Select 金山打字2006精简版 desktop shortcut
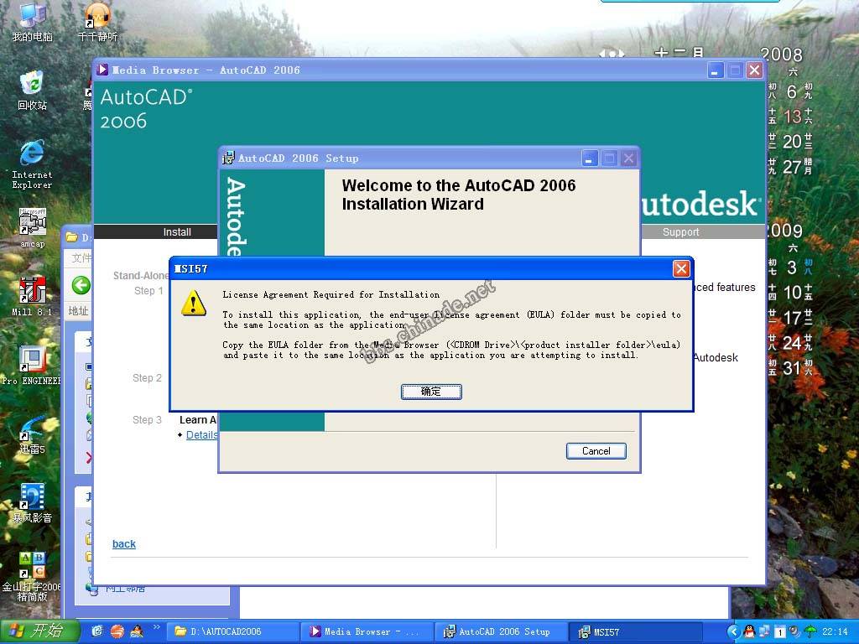The image size is (859, 644). (x=32, y=576)
